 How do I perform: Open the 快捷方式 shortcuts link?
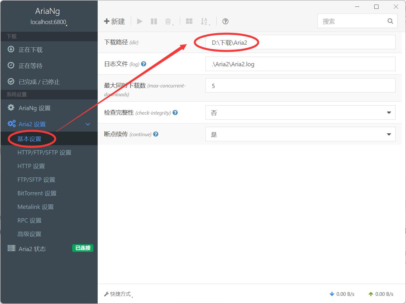[118, 294]
